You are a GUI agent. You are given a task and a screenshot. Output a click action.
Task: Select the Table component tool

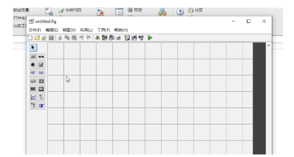(41, 89)
